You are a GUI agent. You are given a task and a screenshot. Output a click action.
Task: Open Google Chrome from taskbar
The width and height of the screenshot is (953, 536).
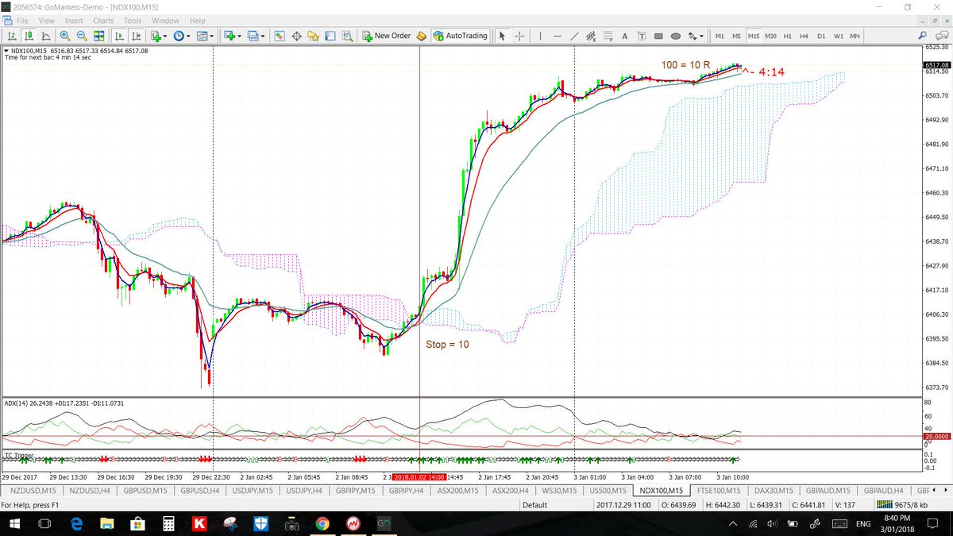322,524
